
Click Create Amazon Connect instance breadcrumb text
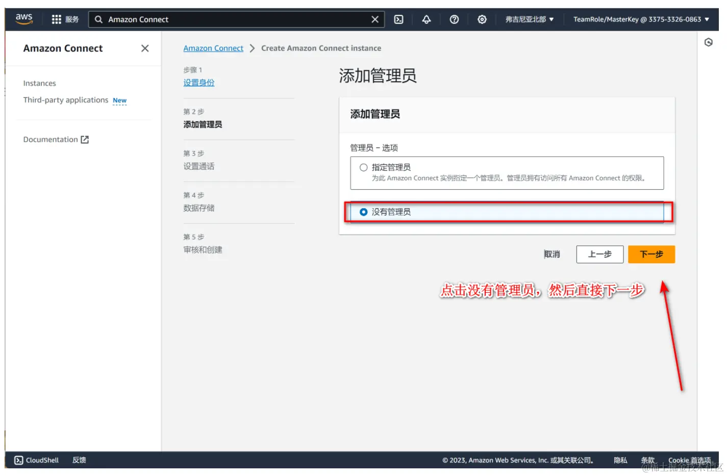pos(321,48)
